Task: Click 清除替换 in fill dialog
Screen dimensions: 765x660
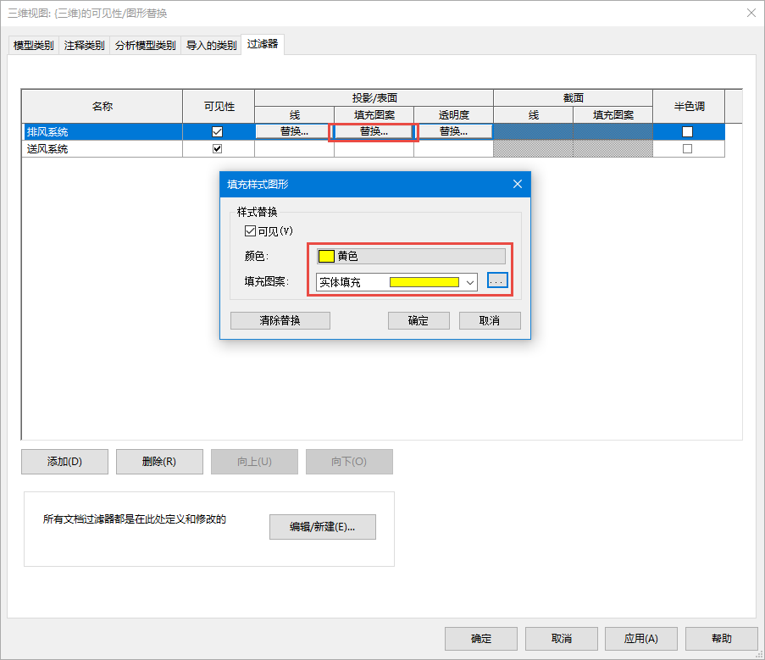Action: coord(280,320)
